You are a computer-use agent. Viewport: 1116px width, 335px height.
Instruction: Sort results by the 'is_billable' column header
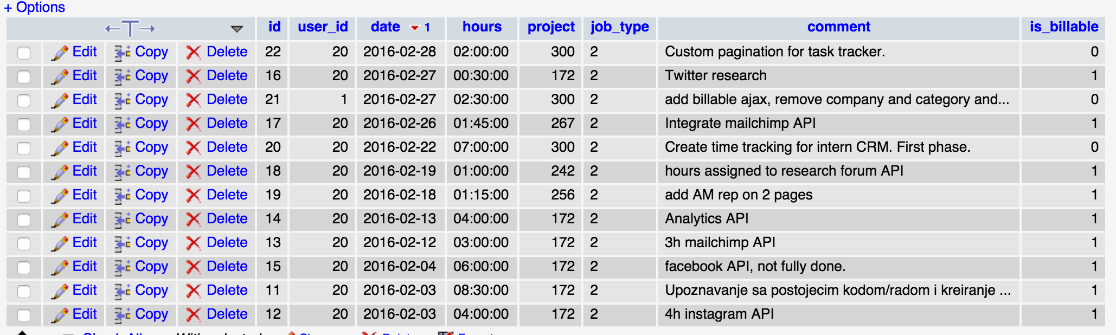tap(1063, 27)
